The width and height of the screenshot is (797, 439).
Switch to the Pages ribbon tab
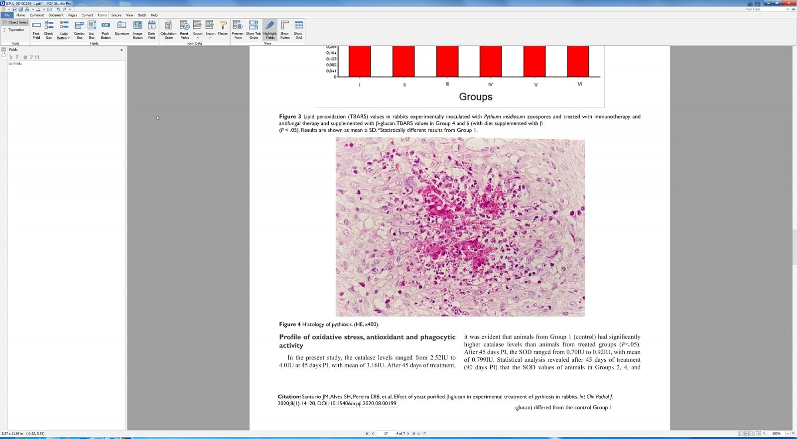73,15
